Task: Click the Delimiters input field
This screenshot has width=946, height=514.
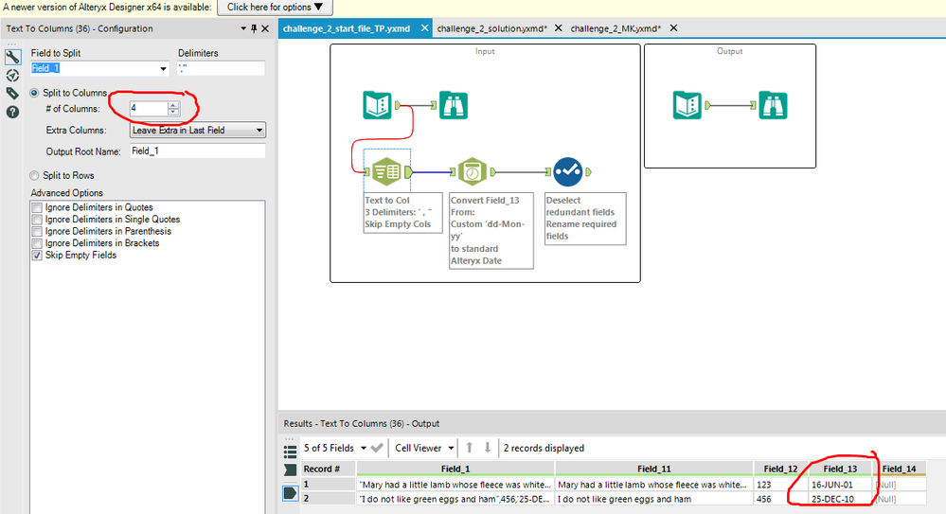Action: click(x=221, y=69)
